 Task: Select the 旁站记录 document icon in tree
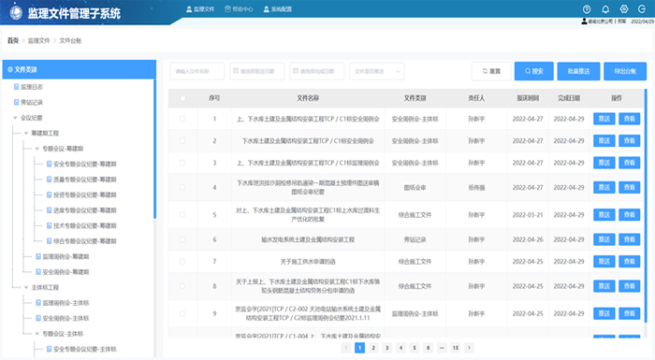[x=16, y=102]
